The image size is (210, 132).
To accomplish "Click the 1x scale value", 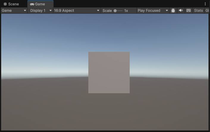I will (x=126, y=11).
